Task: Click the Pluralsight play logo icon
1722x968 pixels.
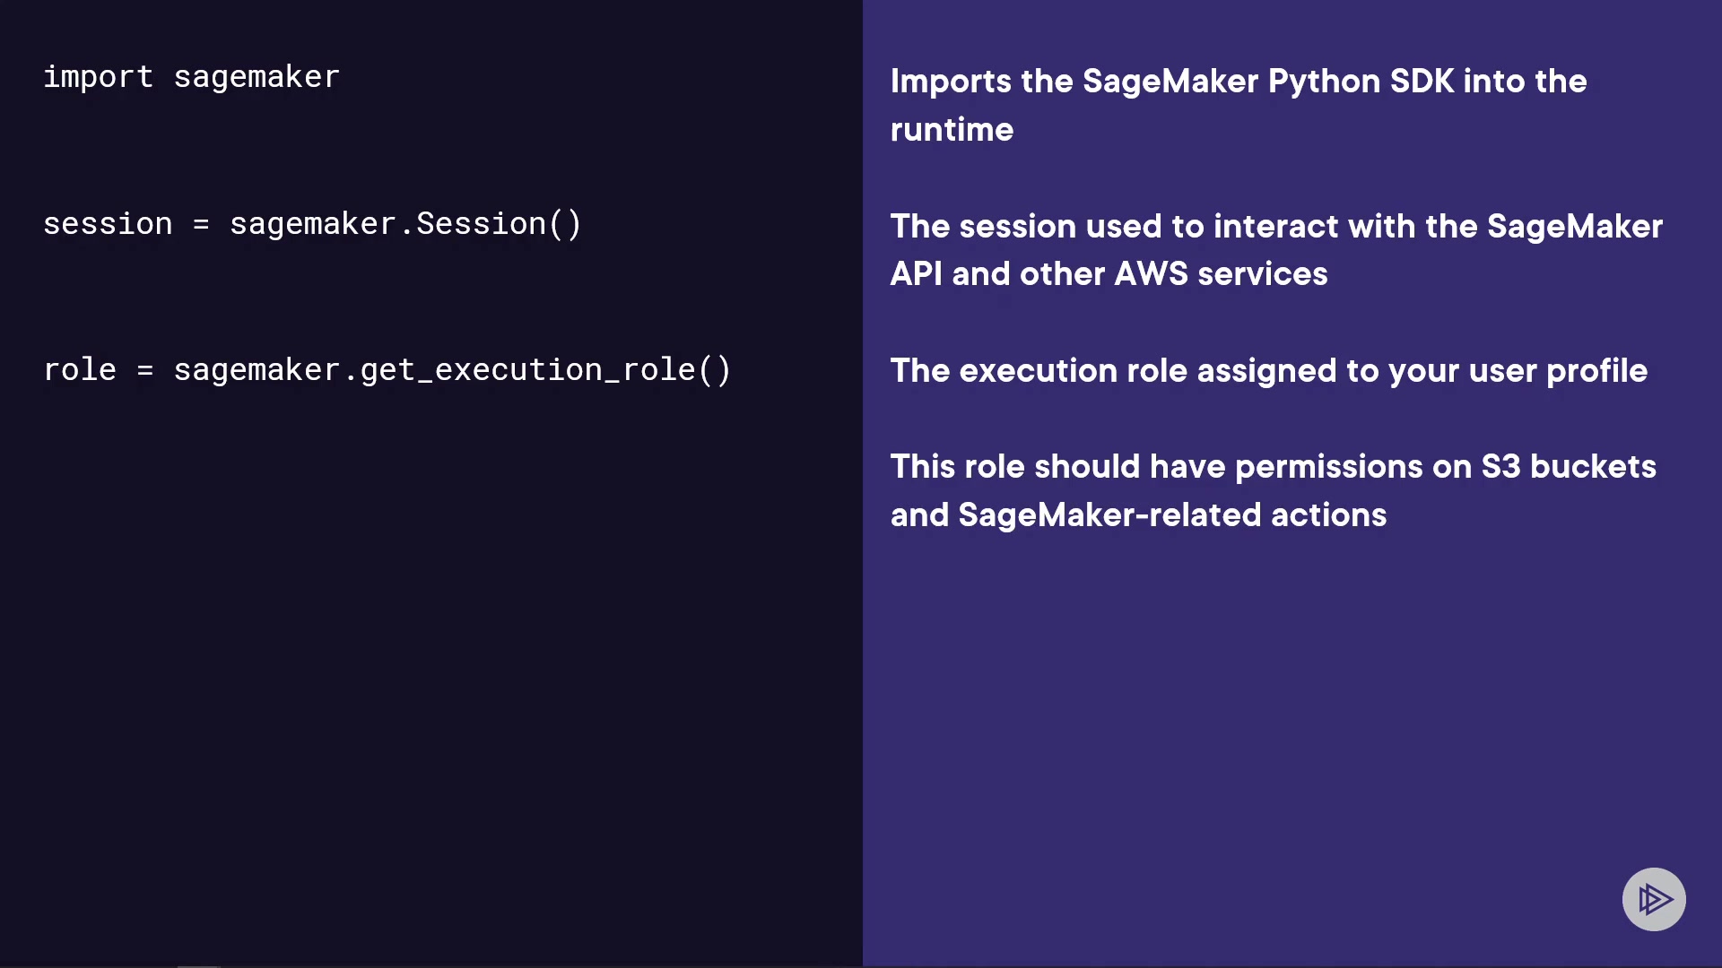Action: 1653,899
